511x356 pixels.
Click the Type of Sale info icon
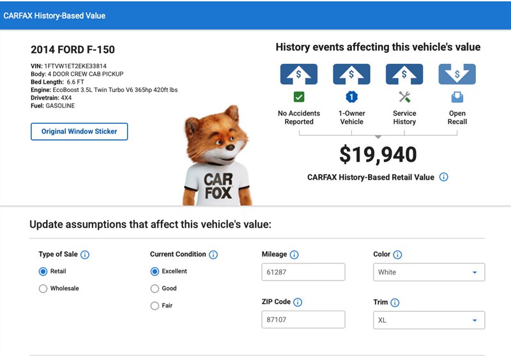point(85,254)
